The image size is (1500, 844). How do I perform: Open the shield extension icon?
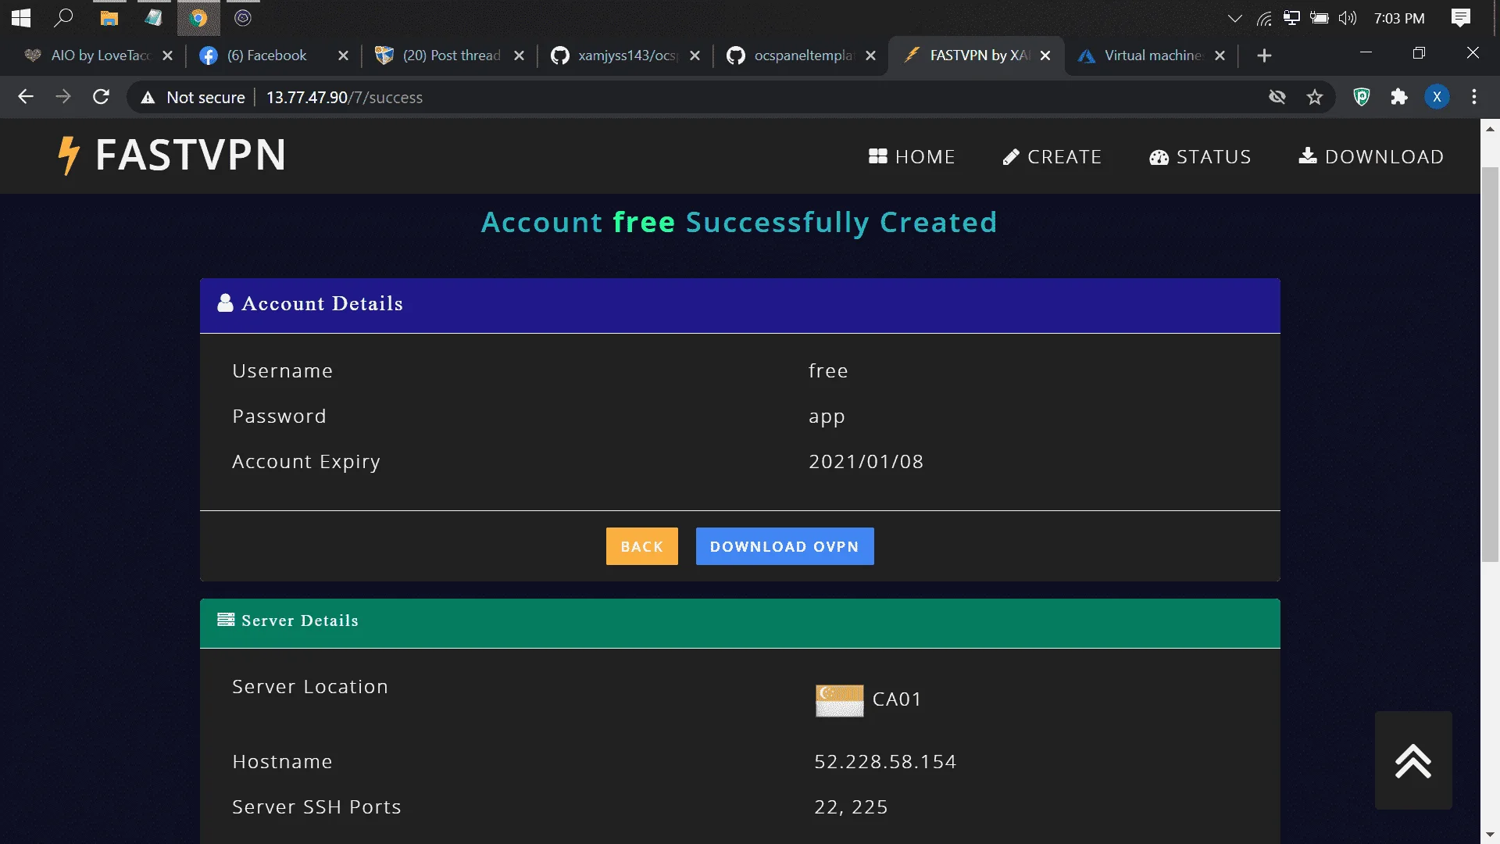[1362, 97]
